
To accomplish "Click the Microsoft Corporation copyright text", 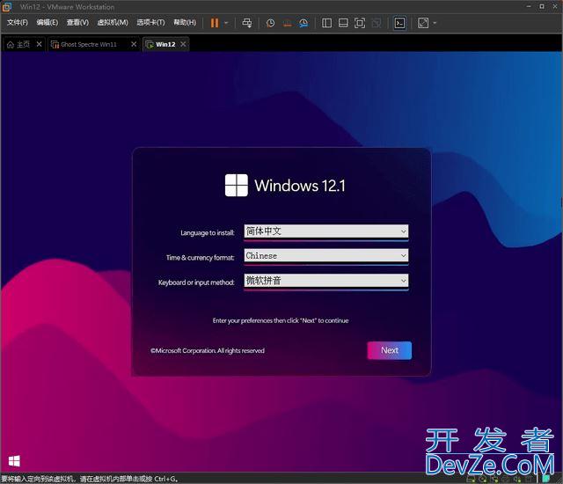I will 208,350.
